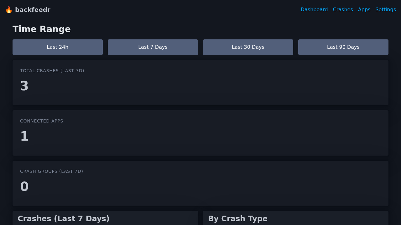Navigate to the Crashes page
The width and height of the screenshot is (401, 225).
click(x=343, y=9)
